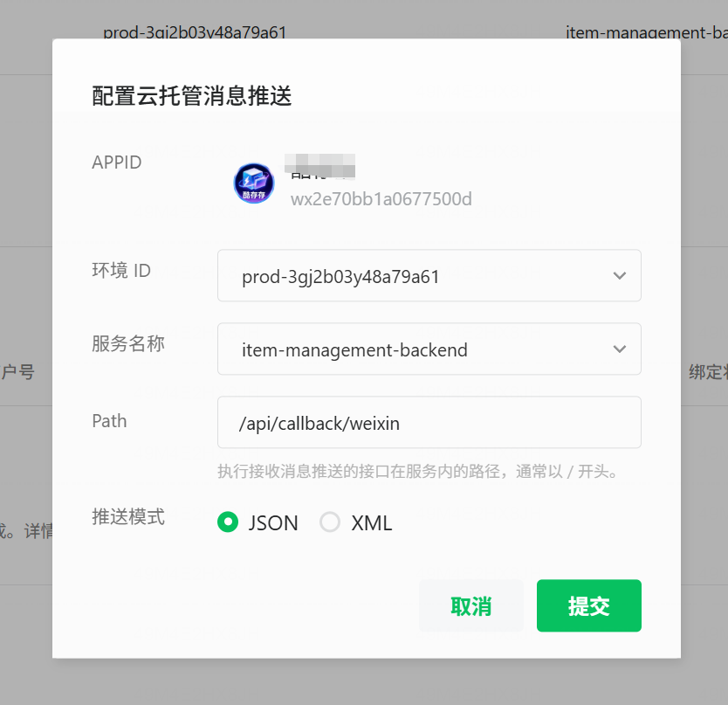728x705 pixels.
Task: Click the 详情 link behind the dialog
Action: (38, 531)
